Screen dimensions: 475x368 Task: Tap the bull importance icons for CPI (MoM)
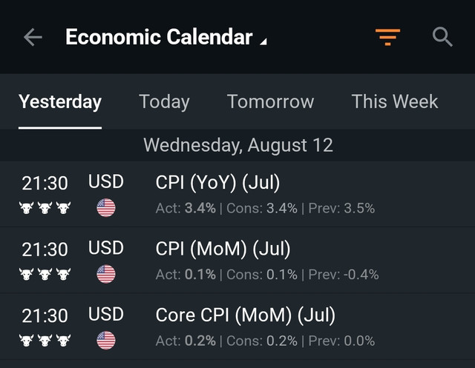(x=45, y=274)
